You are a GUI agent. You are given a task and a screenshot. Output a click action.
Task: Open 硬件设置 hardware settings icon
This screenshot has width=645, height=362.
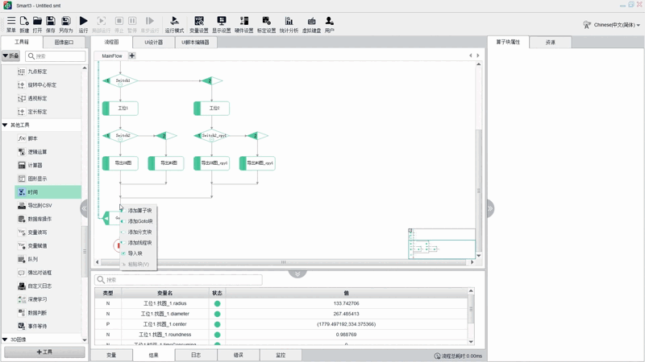pos(243,21)
